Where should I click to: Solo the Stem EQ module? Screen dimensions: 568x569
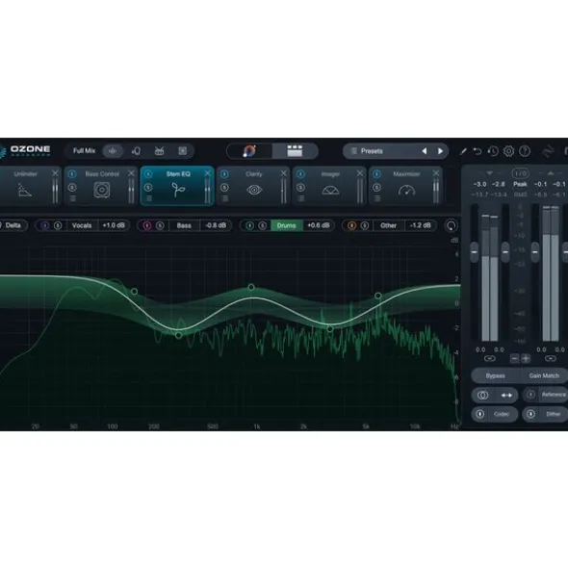[x=148, y=188]
